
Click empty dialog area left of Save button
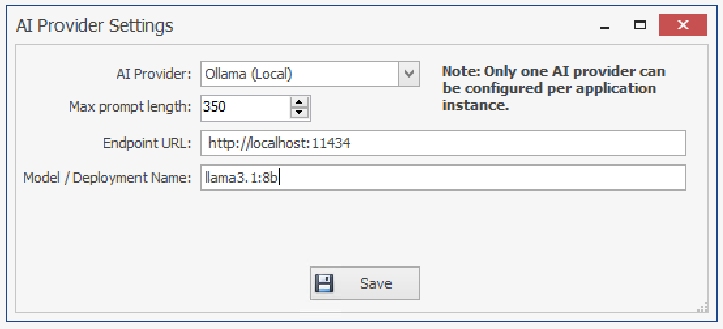[x=163, y=283]
